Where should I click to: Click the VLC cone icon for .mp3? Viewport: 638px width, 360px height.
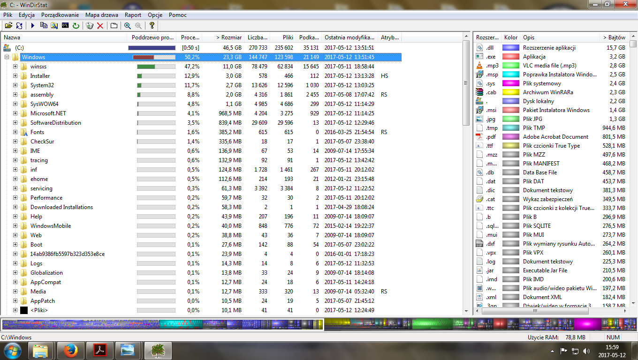tap(479, 66)
